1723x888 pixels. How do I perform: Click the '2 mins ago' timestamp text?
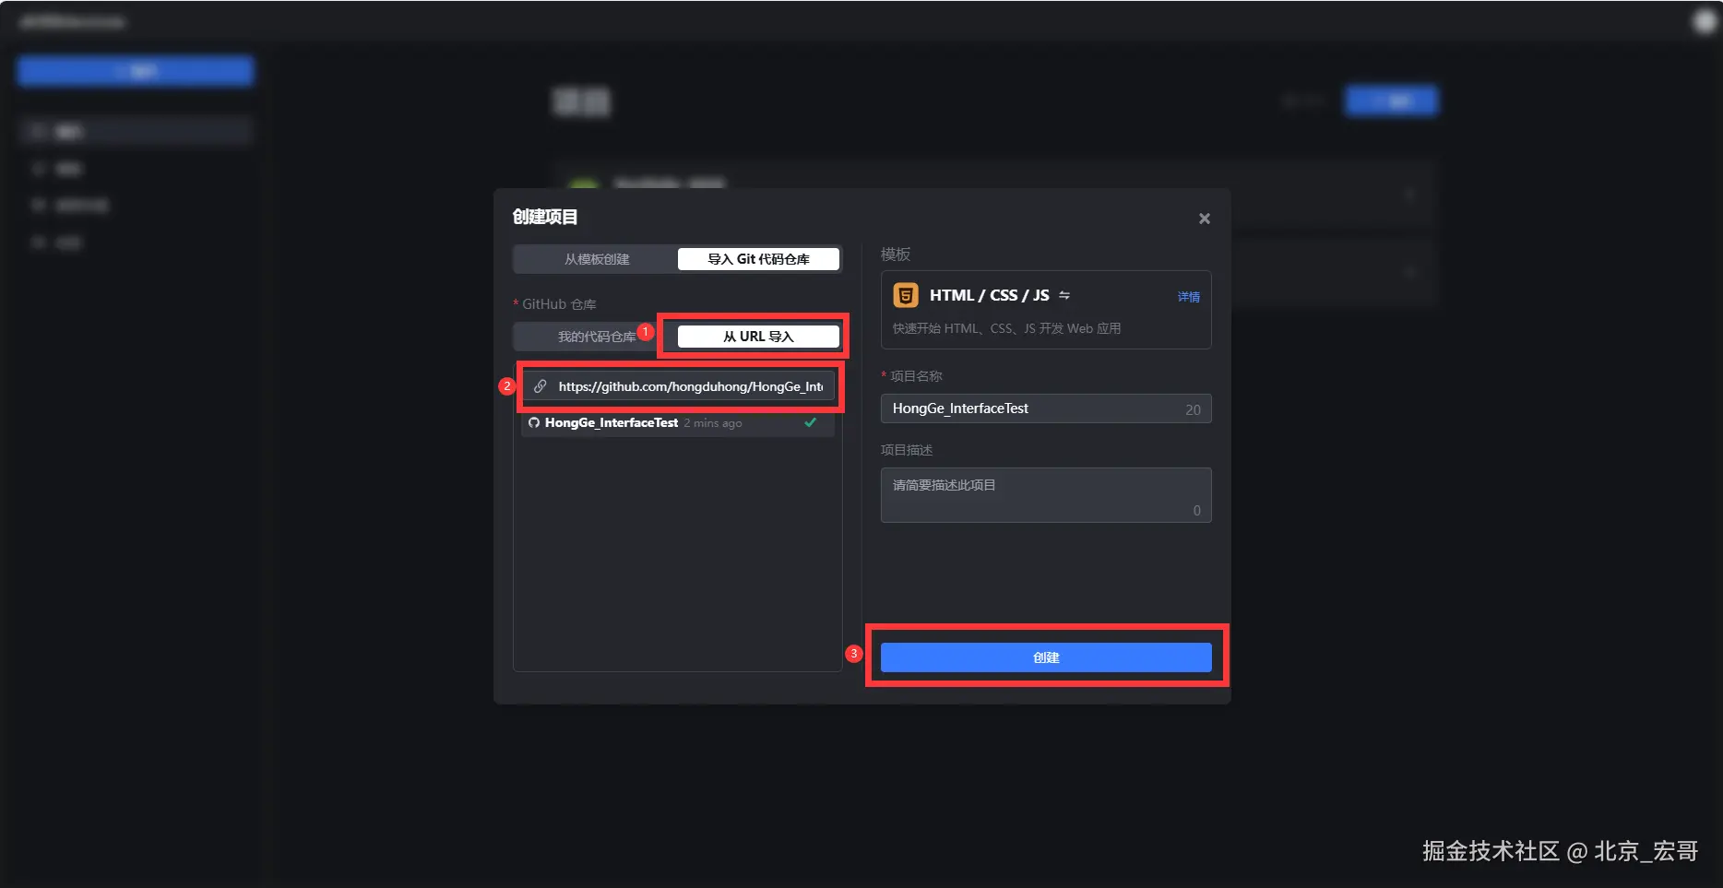click(713, 423)
